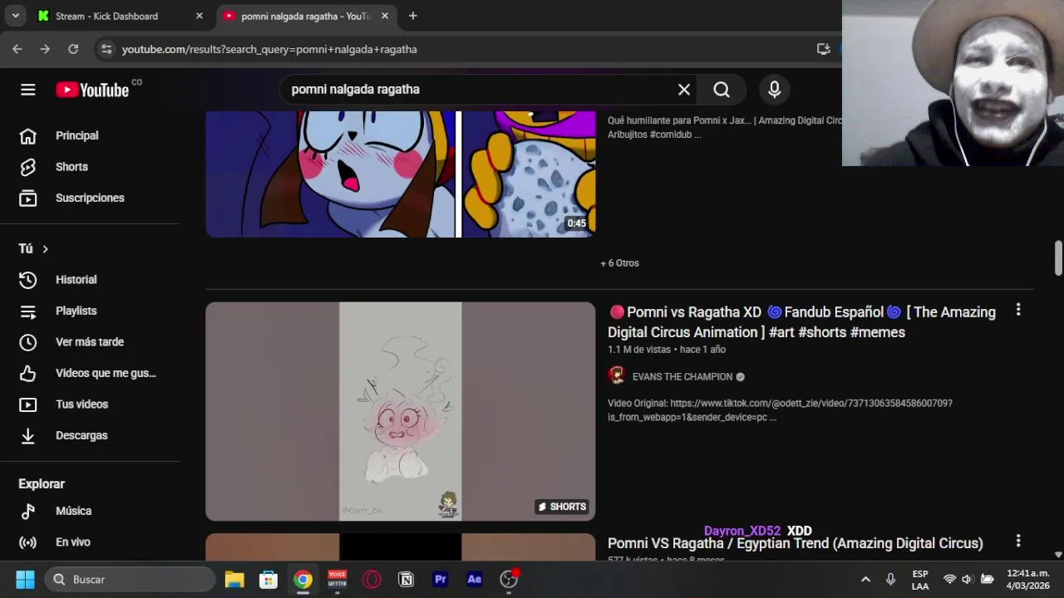Start voice search with the microphone
The height and width of the screenshot is (598, 1064).
775,90
